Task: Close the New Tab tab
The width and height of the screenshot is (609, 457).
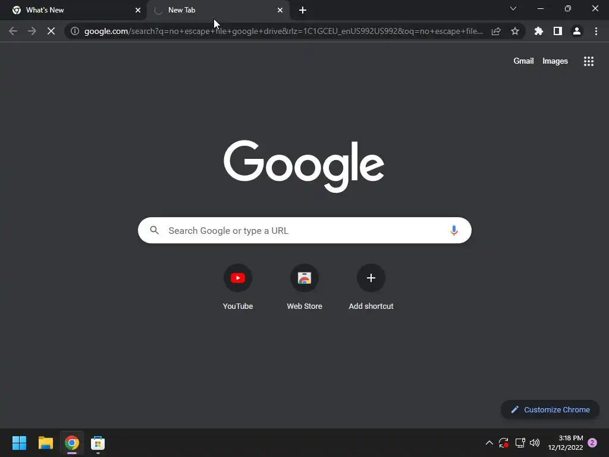Action: (280, 10)
